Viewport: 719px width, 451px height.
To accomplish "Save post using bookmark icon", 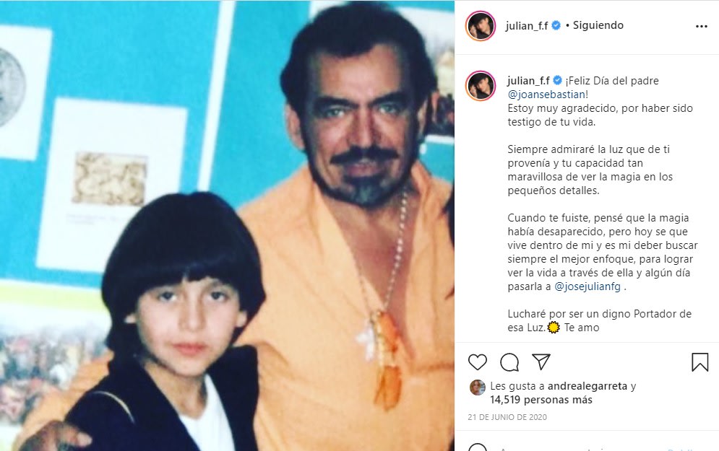I will click(699, 362).
